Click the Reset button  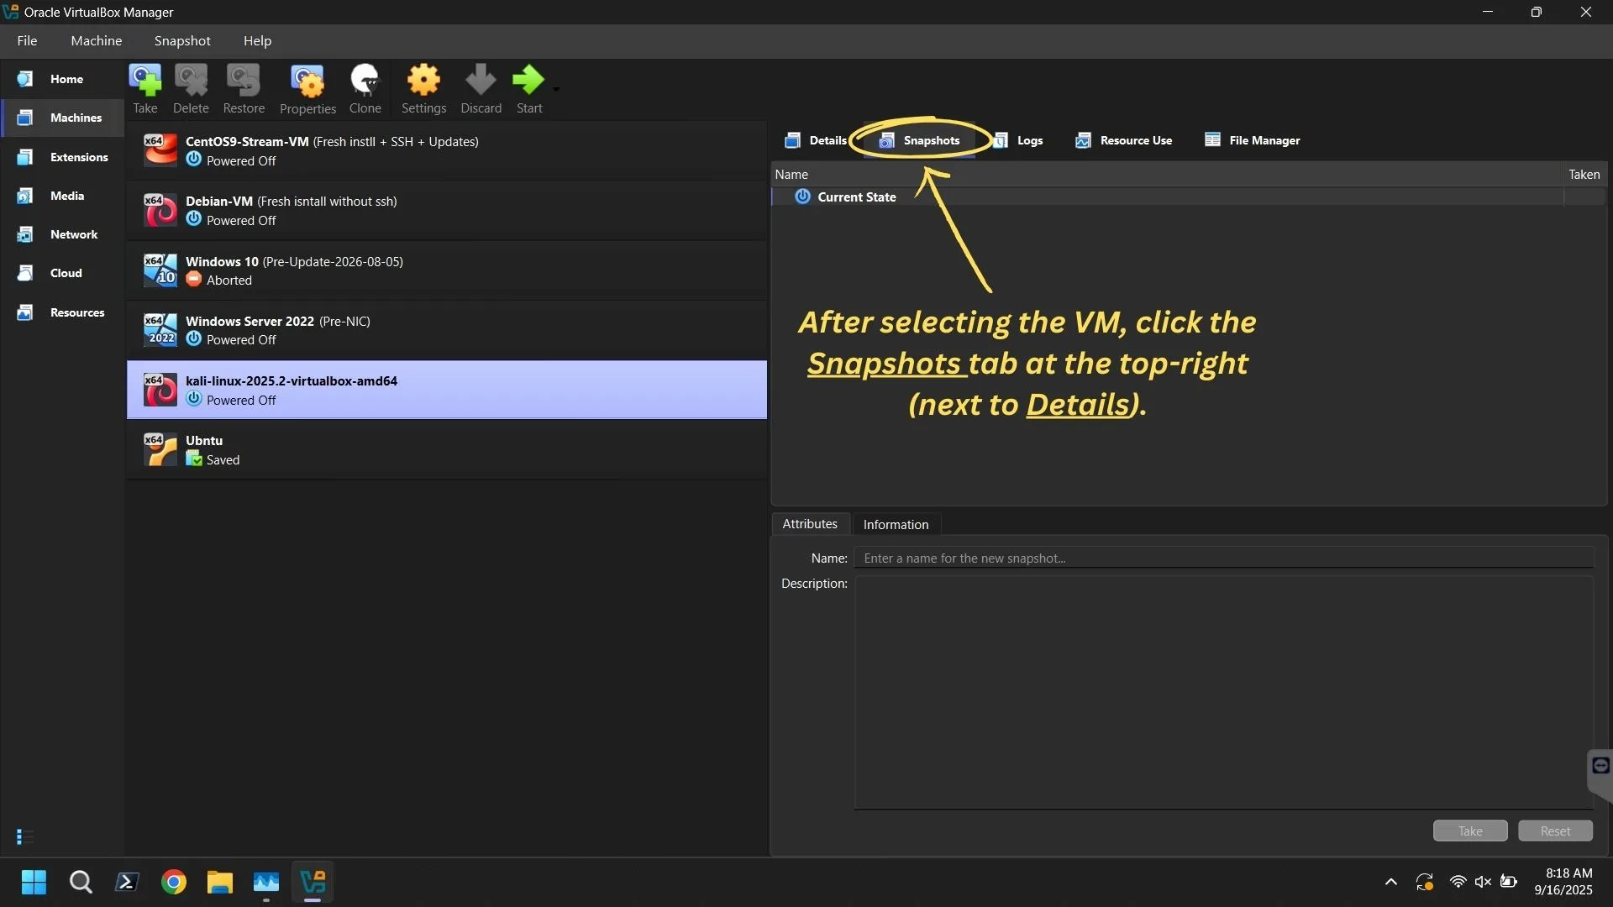[x=1554, y=830]
